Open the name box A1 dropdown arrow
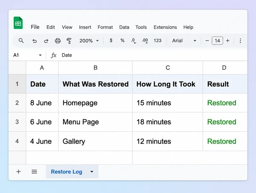 [x=40, y=55]
